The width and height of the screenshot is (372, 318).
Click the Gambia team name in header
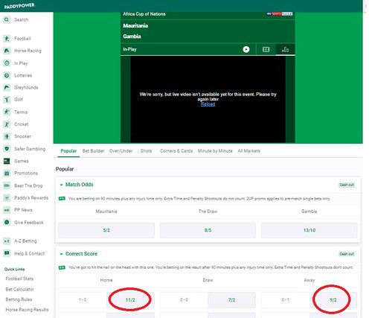click(x=132, y=36)
